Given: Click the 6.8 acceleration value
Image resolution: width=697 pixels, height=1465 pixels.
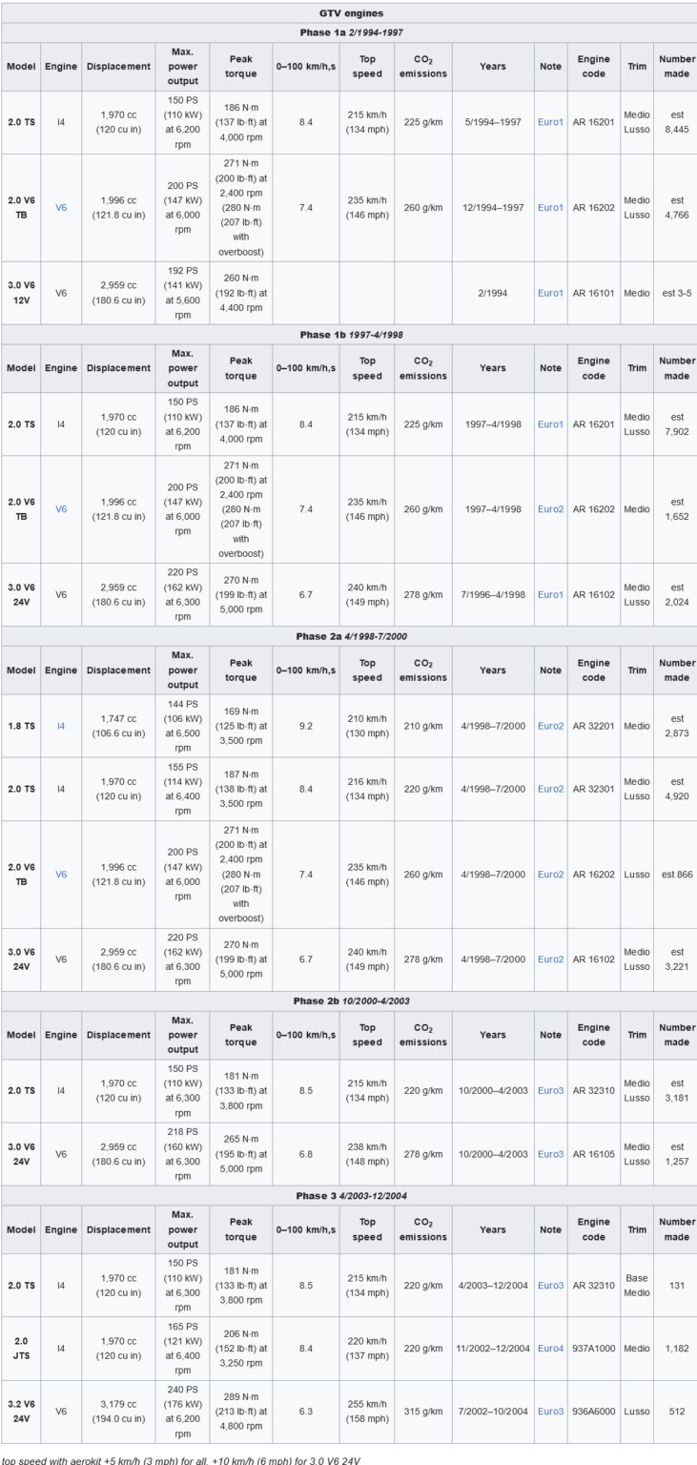Looking at the screenshot, I should tap(306, 1154).
